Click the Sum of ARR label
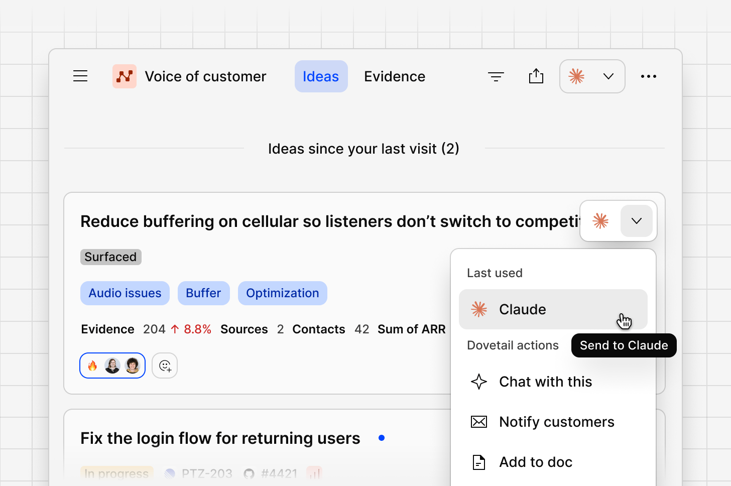 pyautogui.click(x=412, y=329)
